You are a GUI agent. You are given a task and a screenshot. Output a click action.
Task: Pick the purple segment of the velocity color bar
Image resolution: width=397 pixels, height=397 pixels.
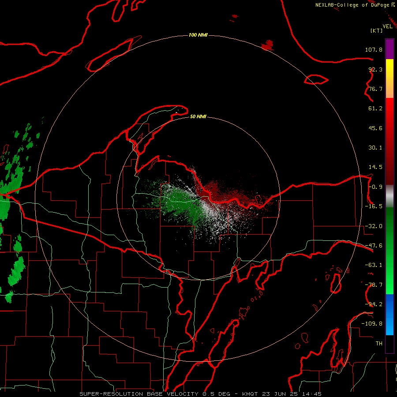(x=390, y=49)
